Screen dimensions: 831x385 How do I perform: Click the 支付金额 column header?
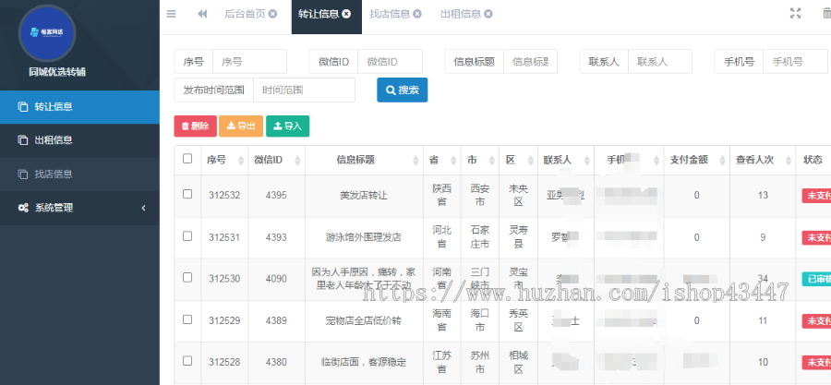696,160
